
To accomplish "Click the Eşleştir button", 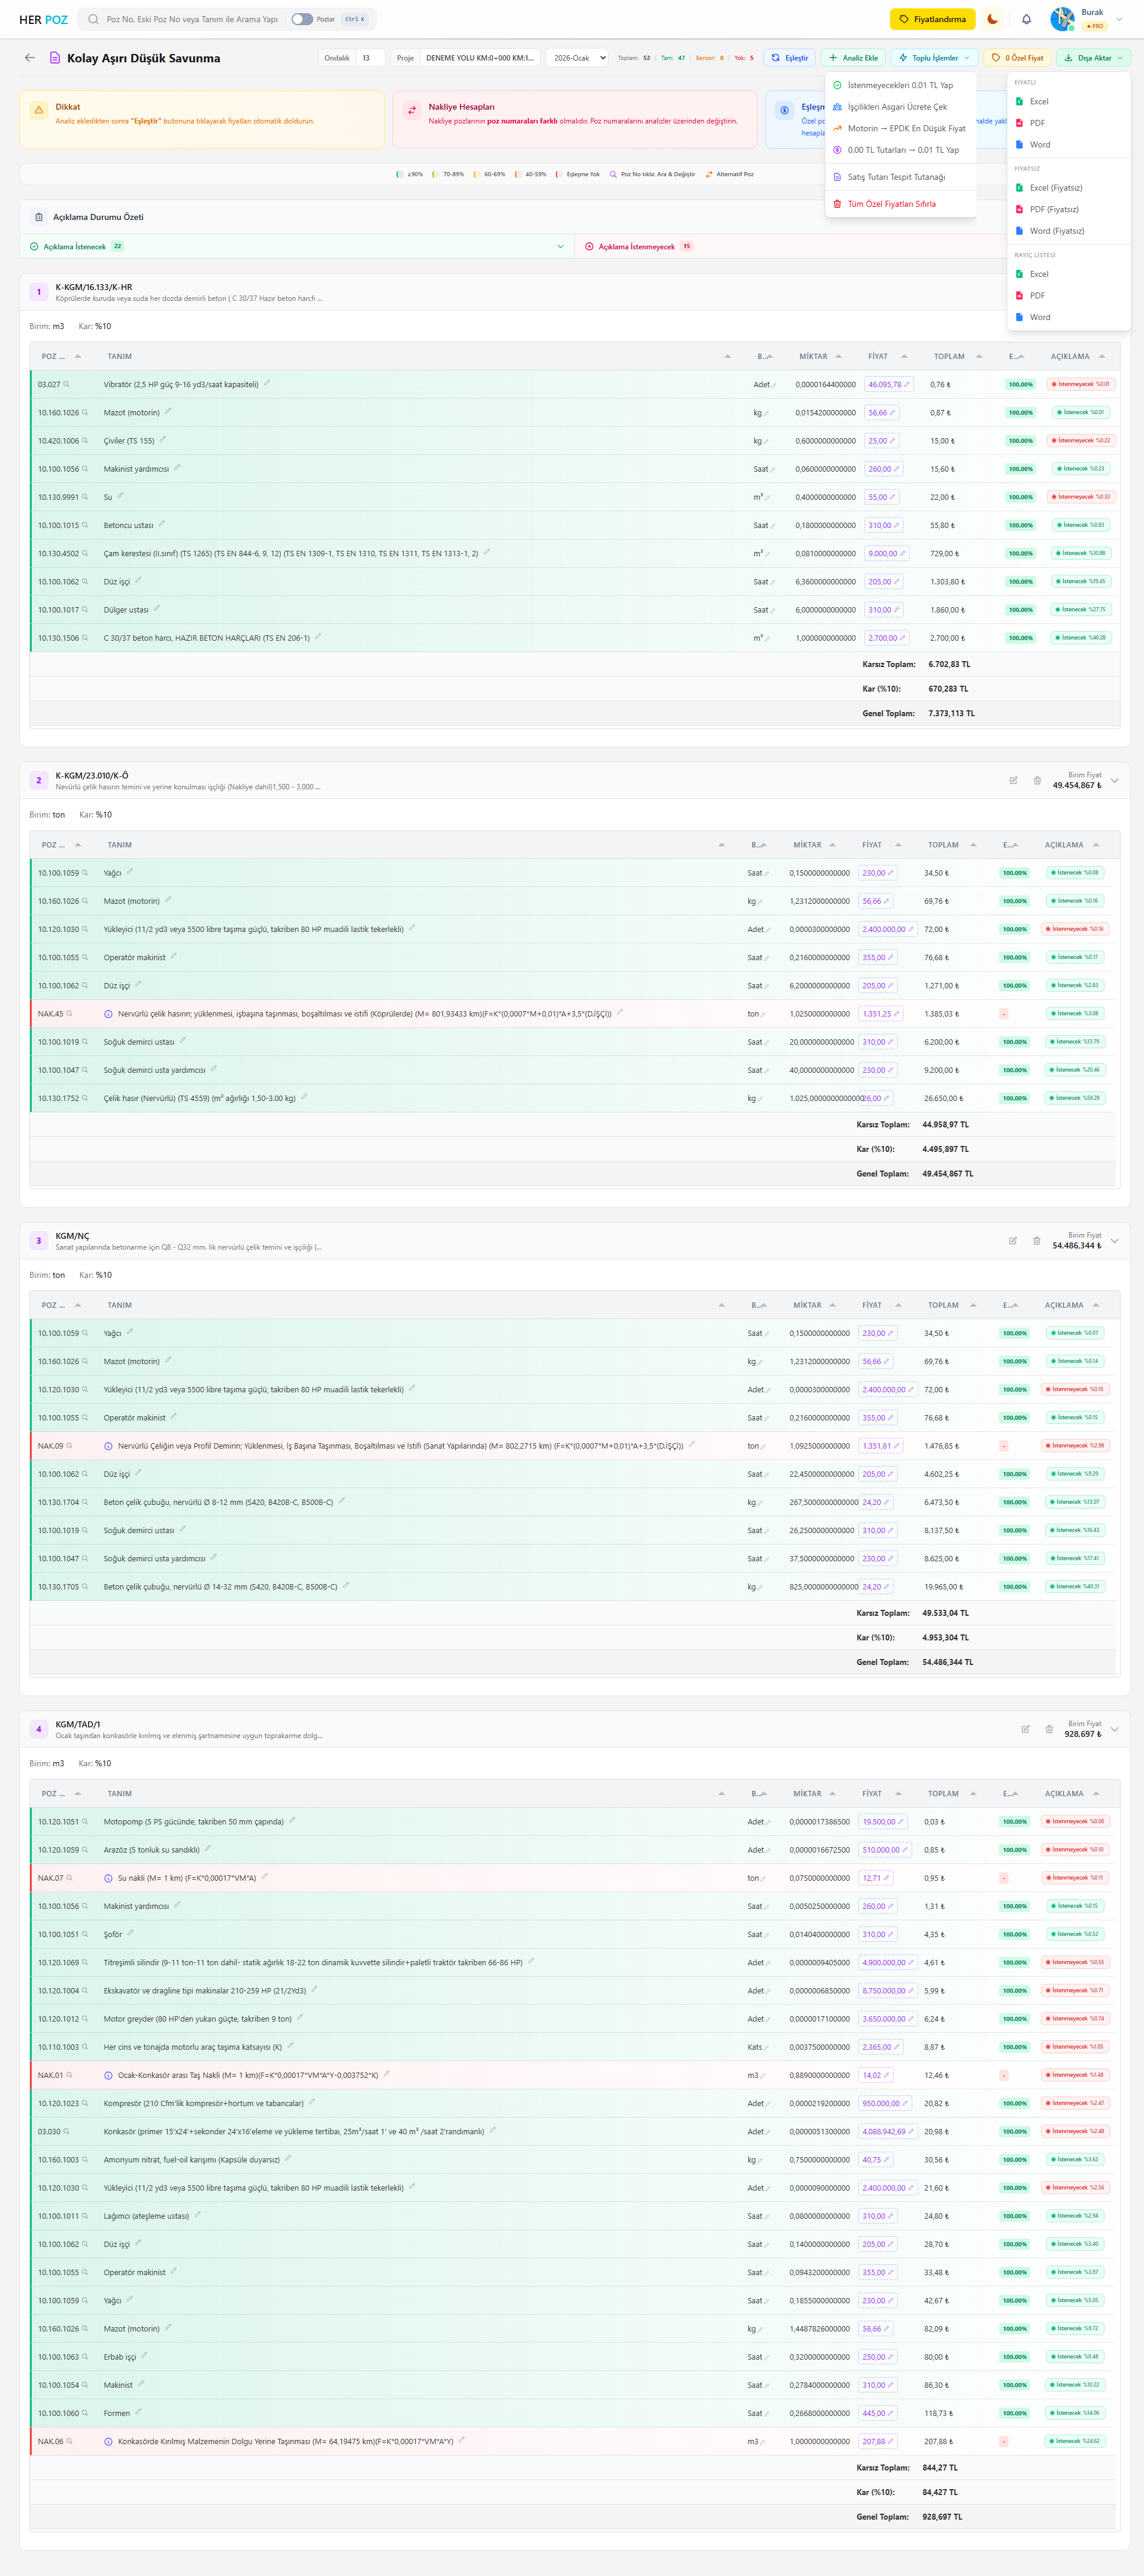I will pyautogui.click(x=788, y=58).
